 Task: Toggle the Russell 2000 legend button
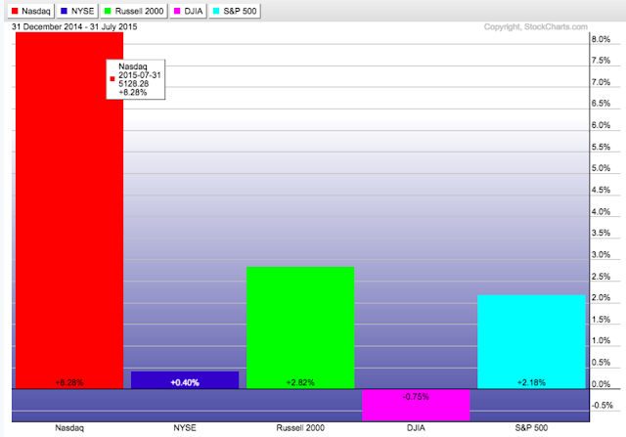point(134,11)
